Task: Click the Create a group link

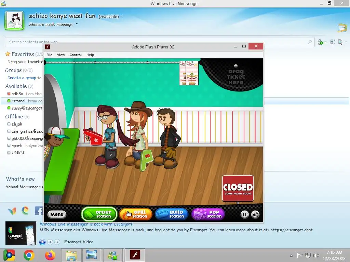Action: pyautogui.click(x=22, y=78)
